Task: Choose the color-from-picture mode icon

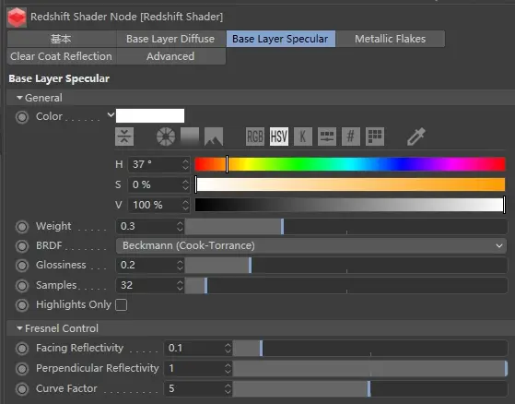Action: click(x=214, y=137)
